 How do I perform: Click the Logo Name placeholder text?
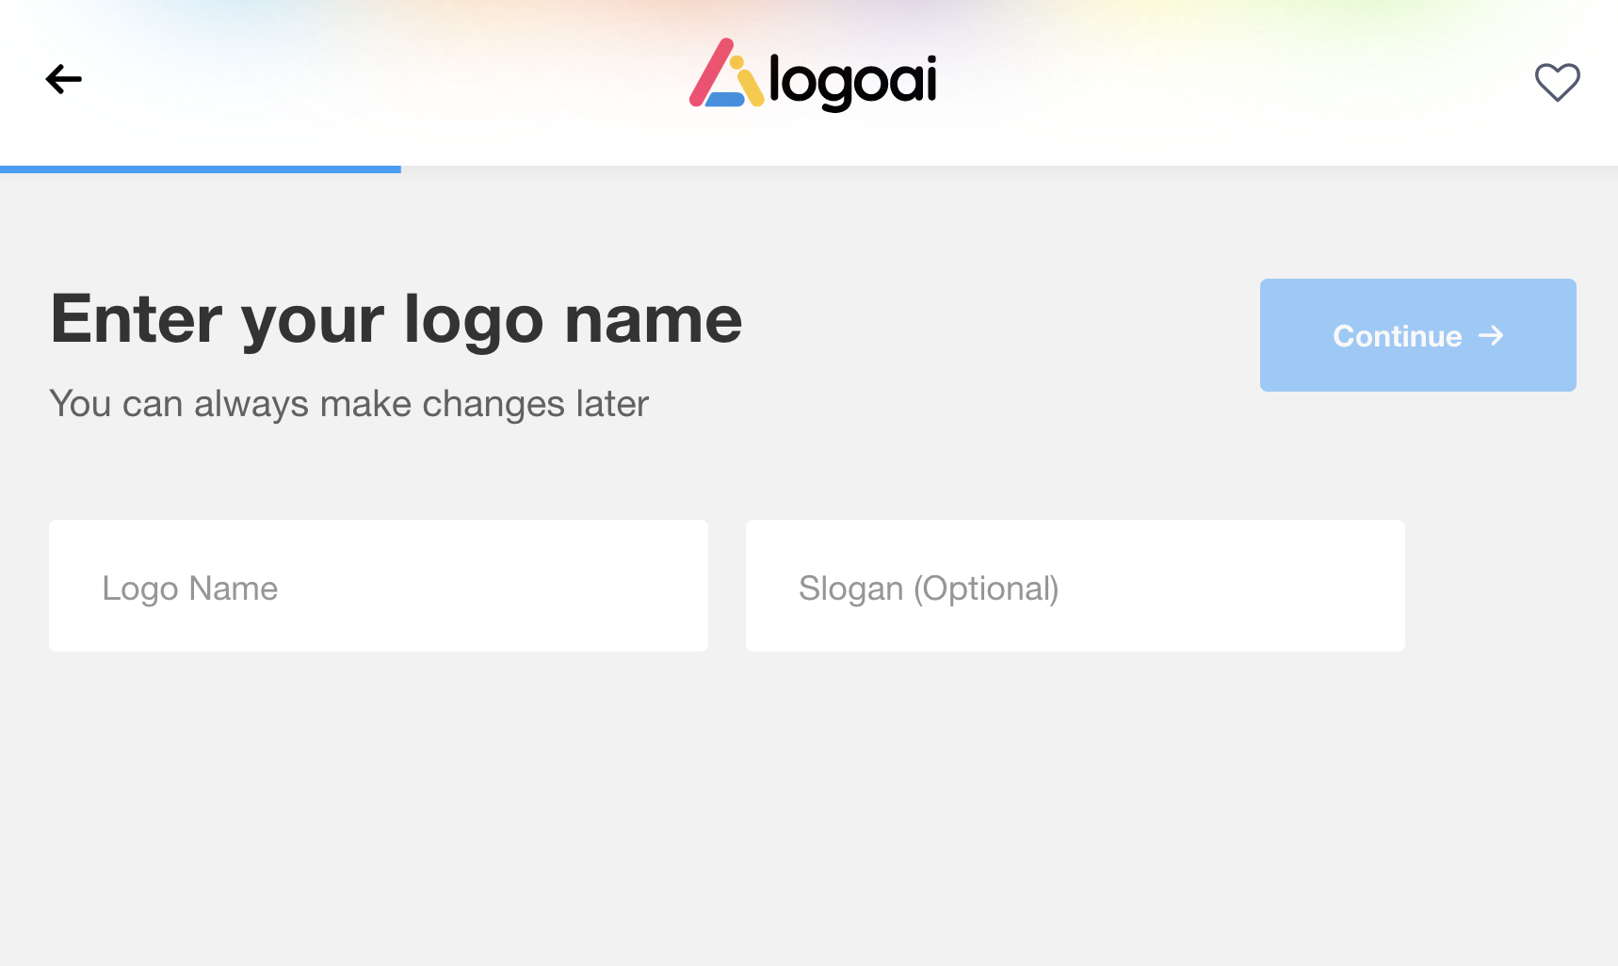tap(190, 588)
